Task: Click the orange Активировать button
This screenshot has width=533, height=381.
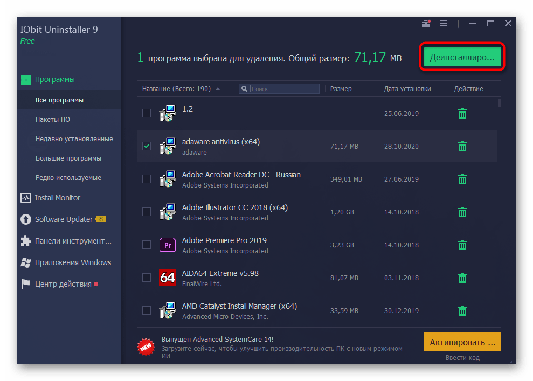Action: click(x=462, y=342)
